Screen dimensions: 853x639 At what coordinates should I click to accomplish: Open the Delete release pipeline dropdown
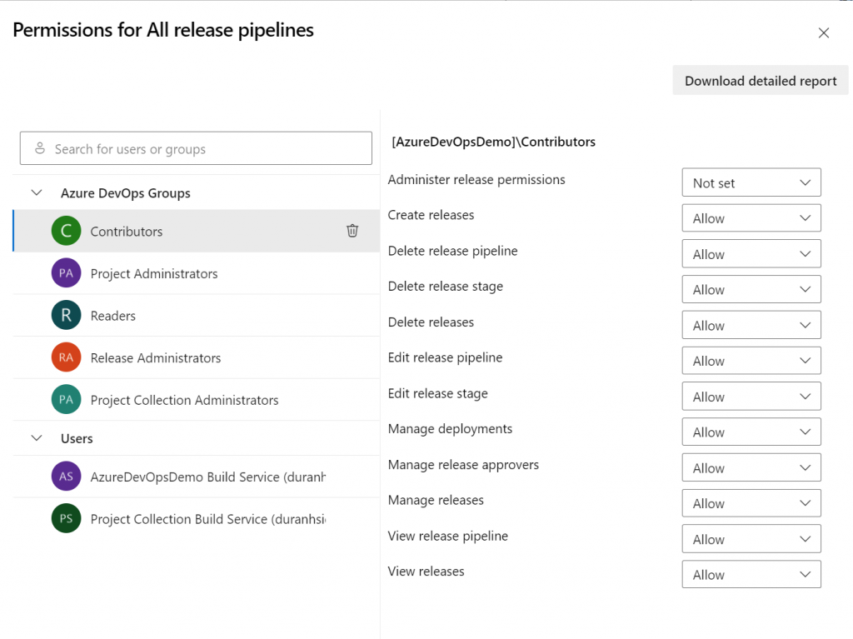(751, 254)
